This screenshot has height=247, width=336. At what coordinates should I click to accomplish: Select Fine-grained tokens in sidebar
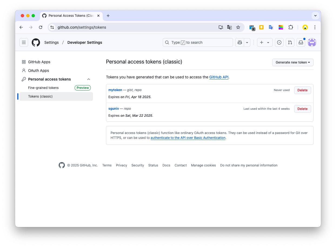[x=43, y=88]
